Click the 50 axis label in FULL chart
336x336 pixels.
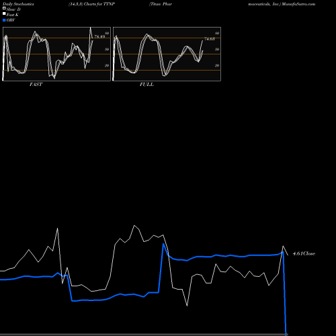tap(217, 49)
